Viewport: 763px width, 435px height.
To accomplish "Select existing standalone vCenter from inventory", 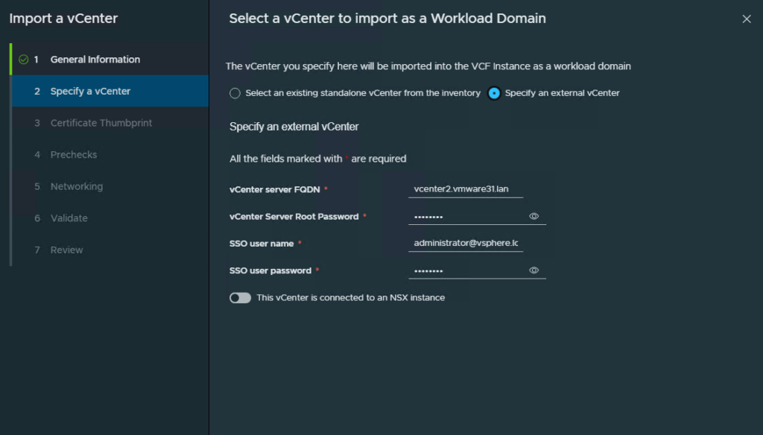I will (235, 93).
